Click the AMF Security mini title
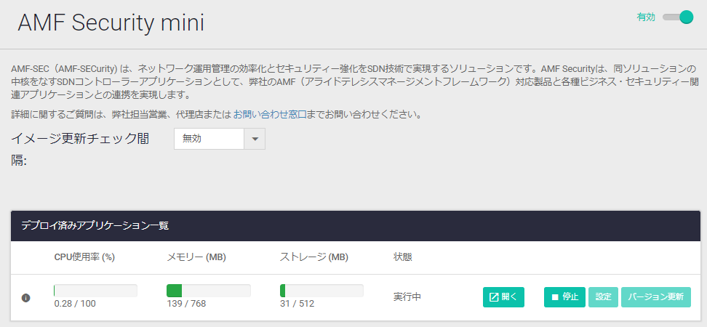 click(111, 23)
